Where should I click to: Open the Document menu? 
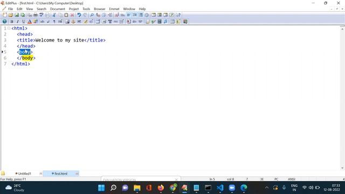[58, 9]
